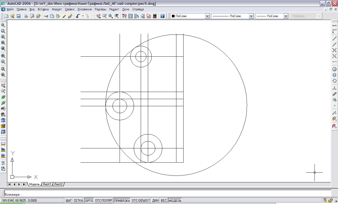The height and width of the screenshot is (204, 338).
Task: Activate the Pan hand tool in top toolbar
Action: click(x=98, y=16)
